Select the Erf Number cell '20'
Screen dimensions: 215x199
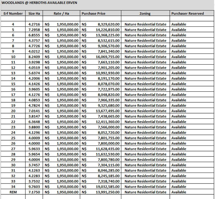point(13,111)
